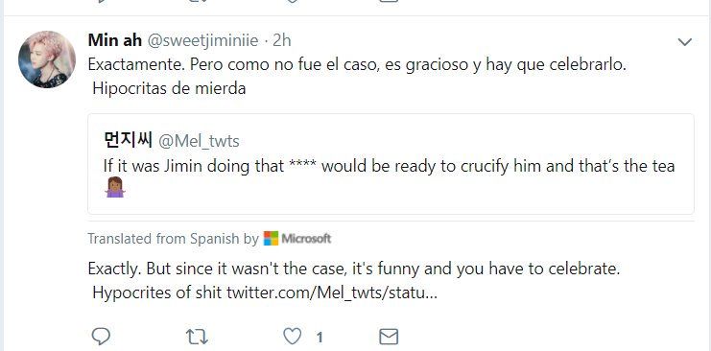Viewport: 711px width, 351px height.
Task: Select the @Mel_twts handle
Action: click(x=199, y=142)
